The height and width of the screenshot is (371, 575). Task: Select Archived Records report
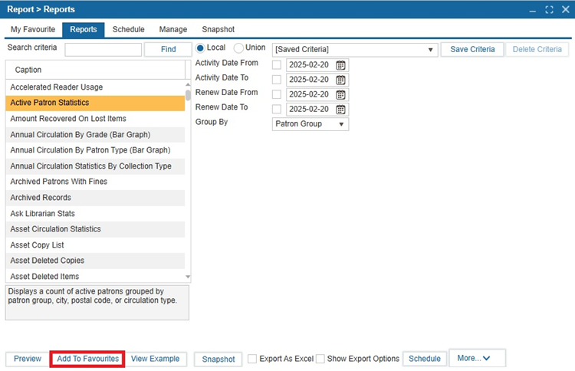click(95, 198)
